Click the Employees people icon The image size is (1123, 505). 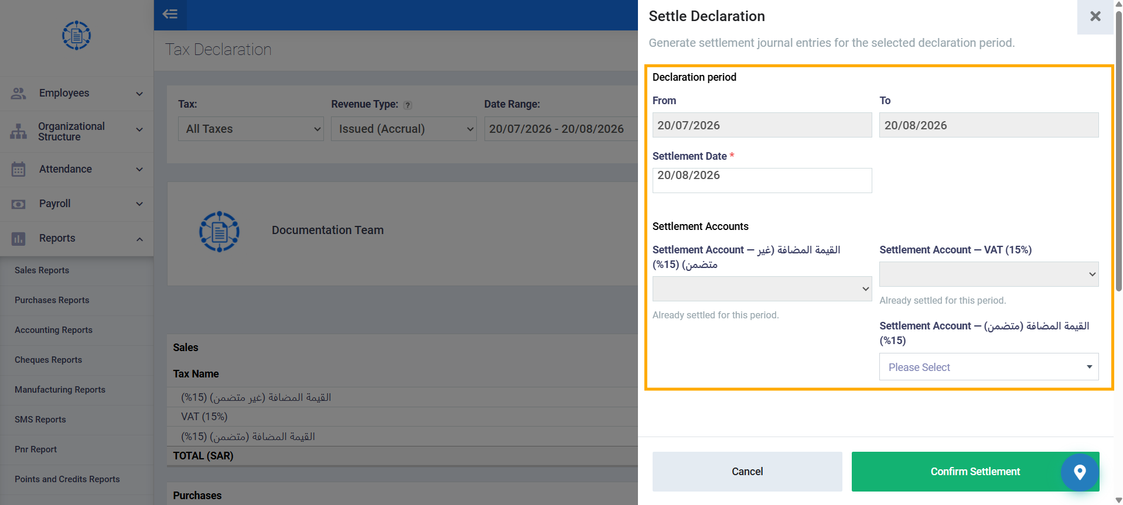[x=19, y=93]
